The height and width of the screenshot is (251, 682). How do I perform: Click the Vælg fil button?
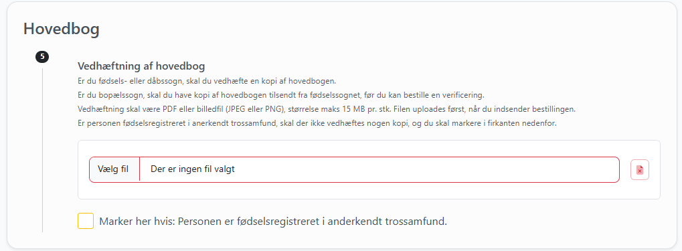click(114, 169)
